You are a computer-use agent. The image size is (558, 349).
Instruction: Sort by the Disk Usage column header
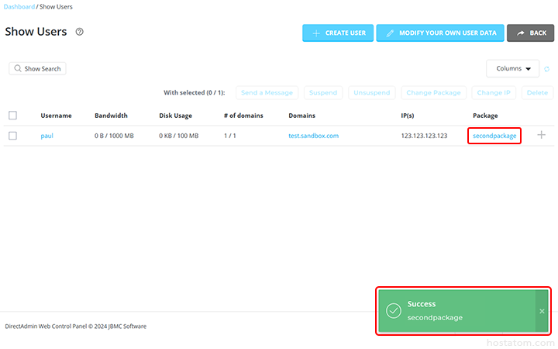pyautogui.click(x=176, y=116)
